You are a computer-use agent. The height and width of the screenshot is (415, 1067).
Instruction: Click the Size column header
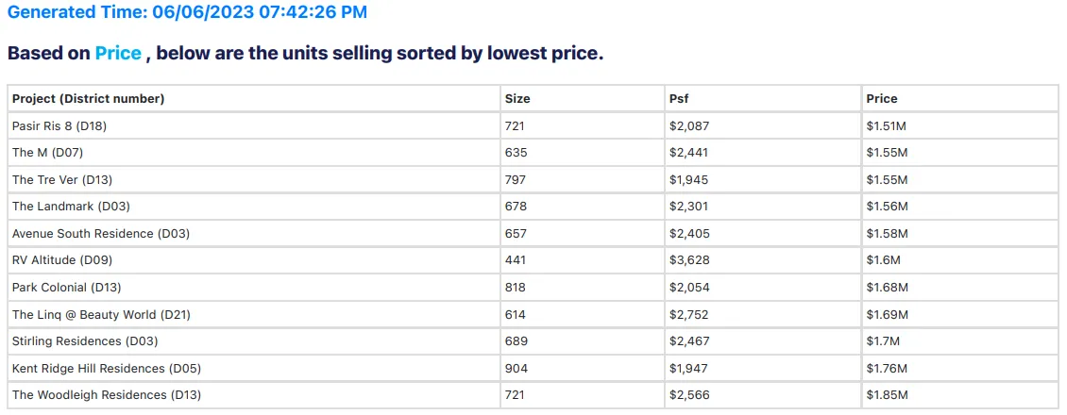click(517, 99)
